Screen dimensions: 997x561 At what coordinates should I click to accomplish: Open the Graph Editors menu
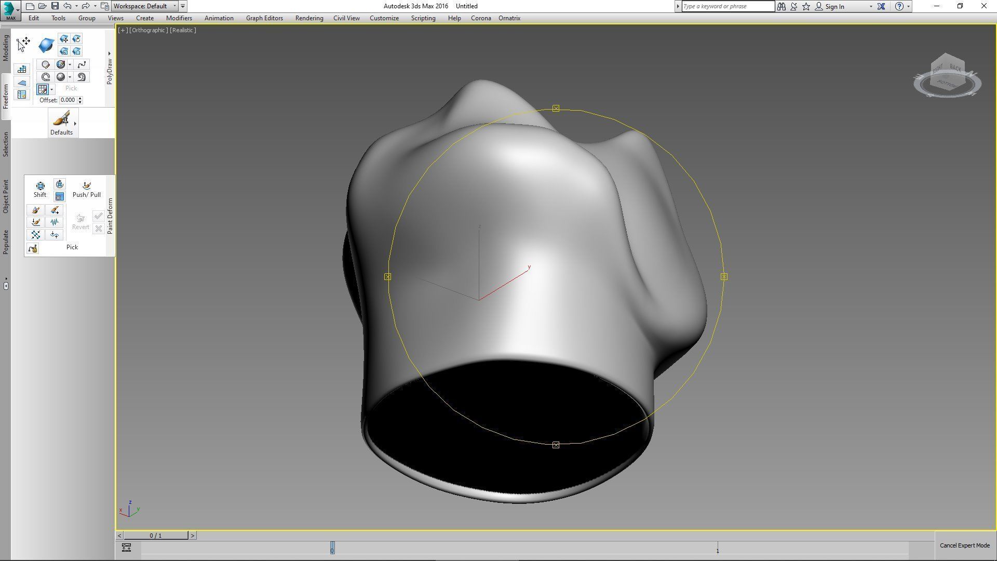(264, 18)
